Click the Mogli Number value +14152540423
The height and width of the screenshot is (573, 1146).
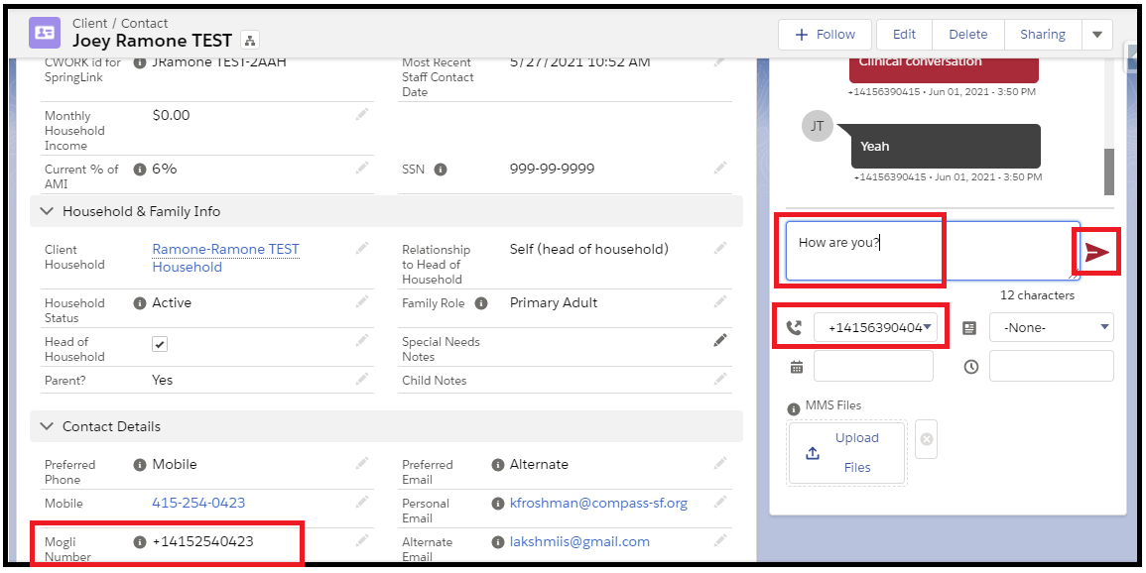coord(203,541)
